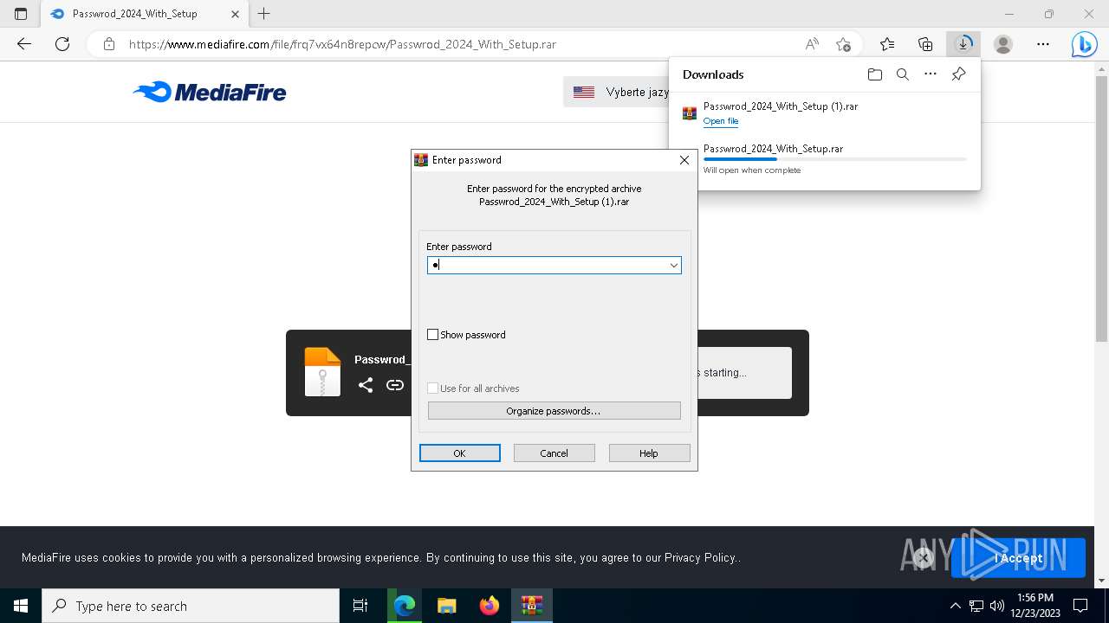View site information via the lock icon
This screenshot has height=623, width=1109.
click(108, 44)
